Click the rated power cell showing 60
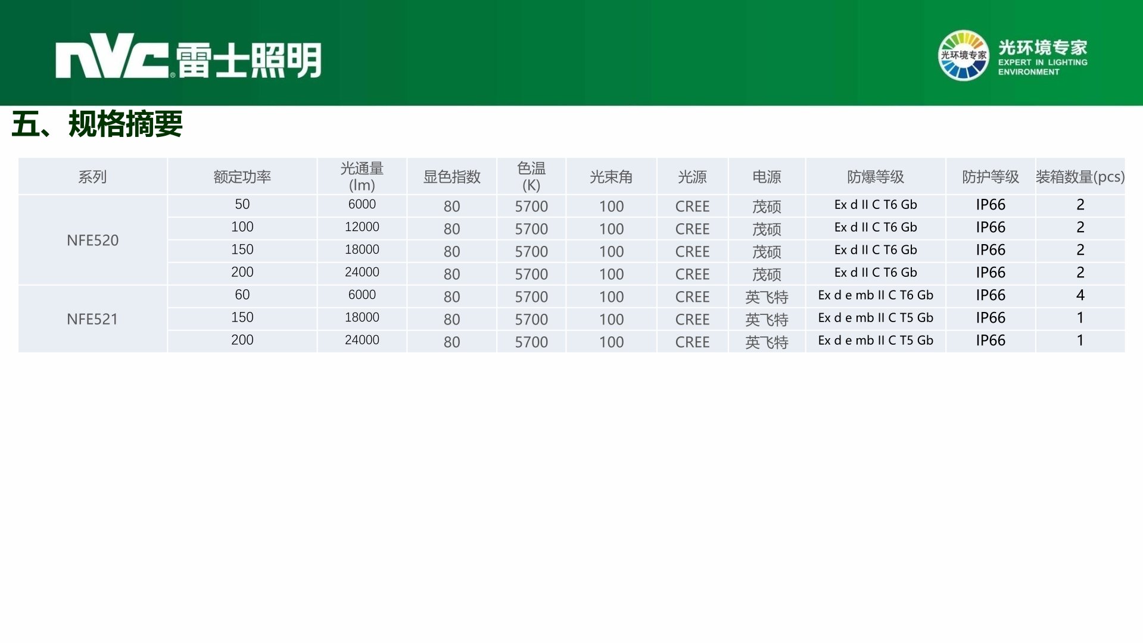 (x=242, y=295)
